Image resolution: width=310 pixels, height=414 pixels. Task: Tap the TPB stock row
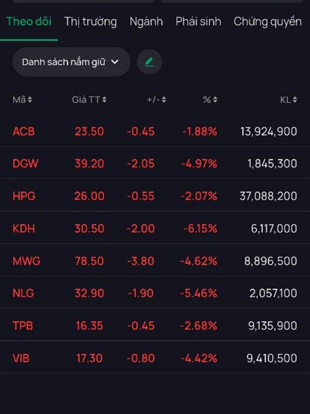pos(23,326)
